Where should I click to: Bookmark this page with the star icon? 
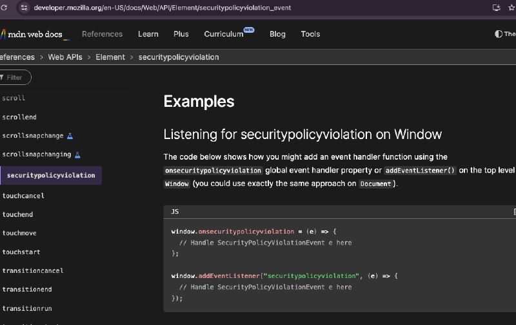pyautogui.click(x=513, y=8)
